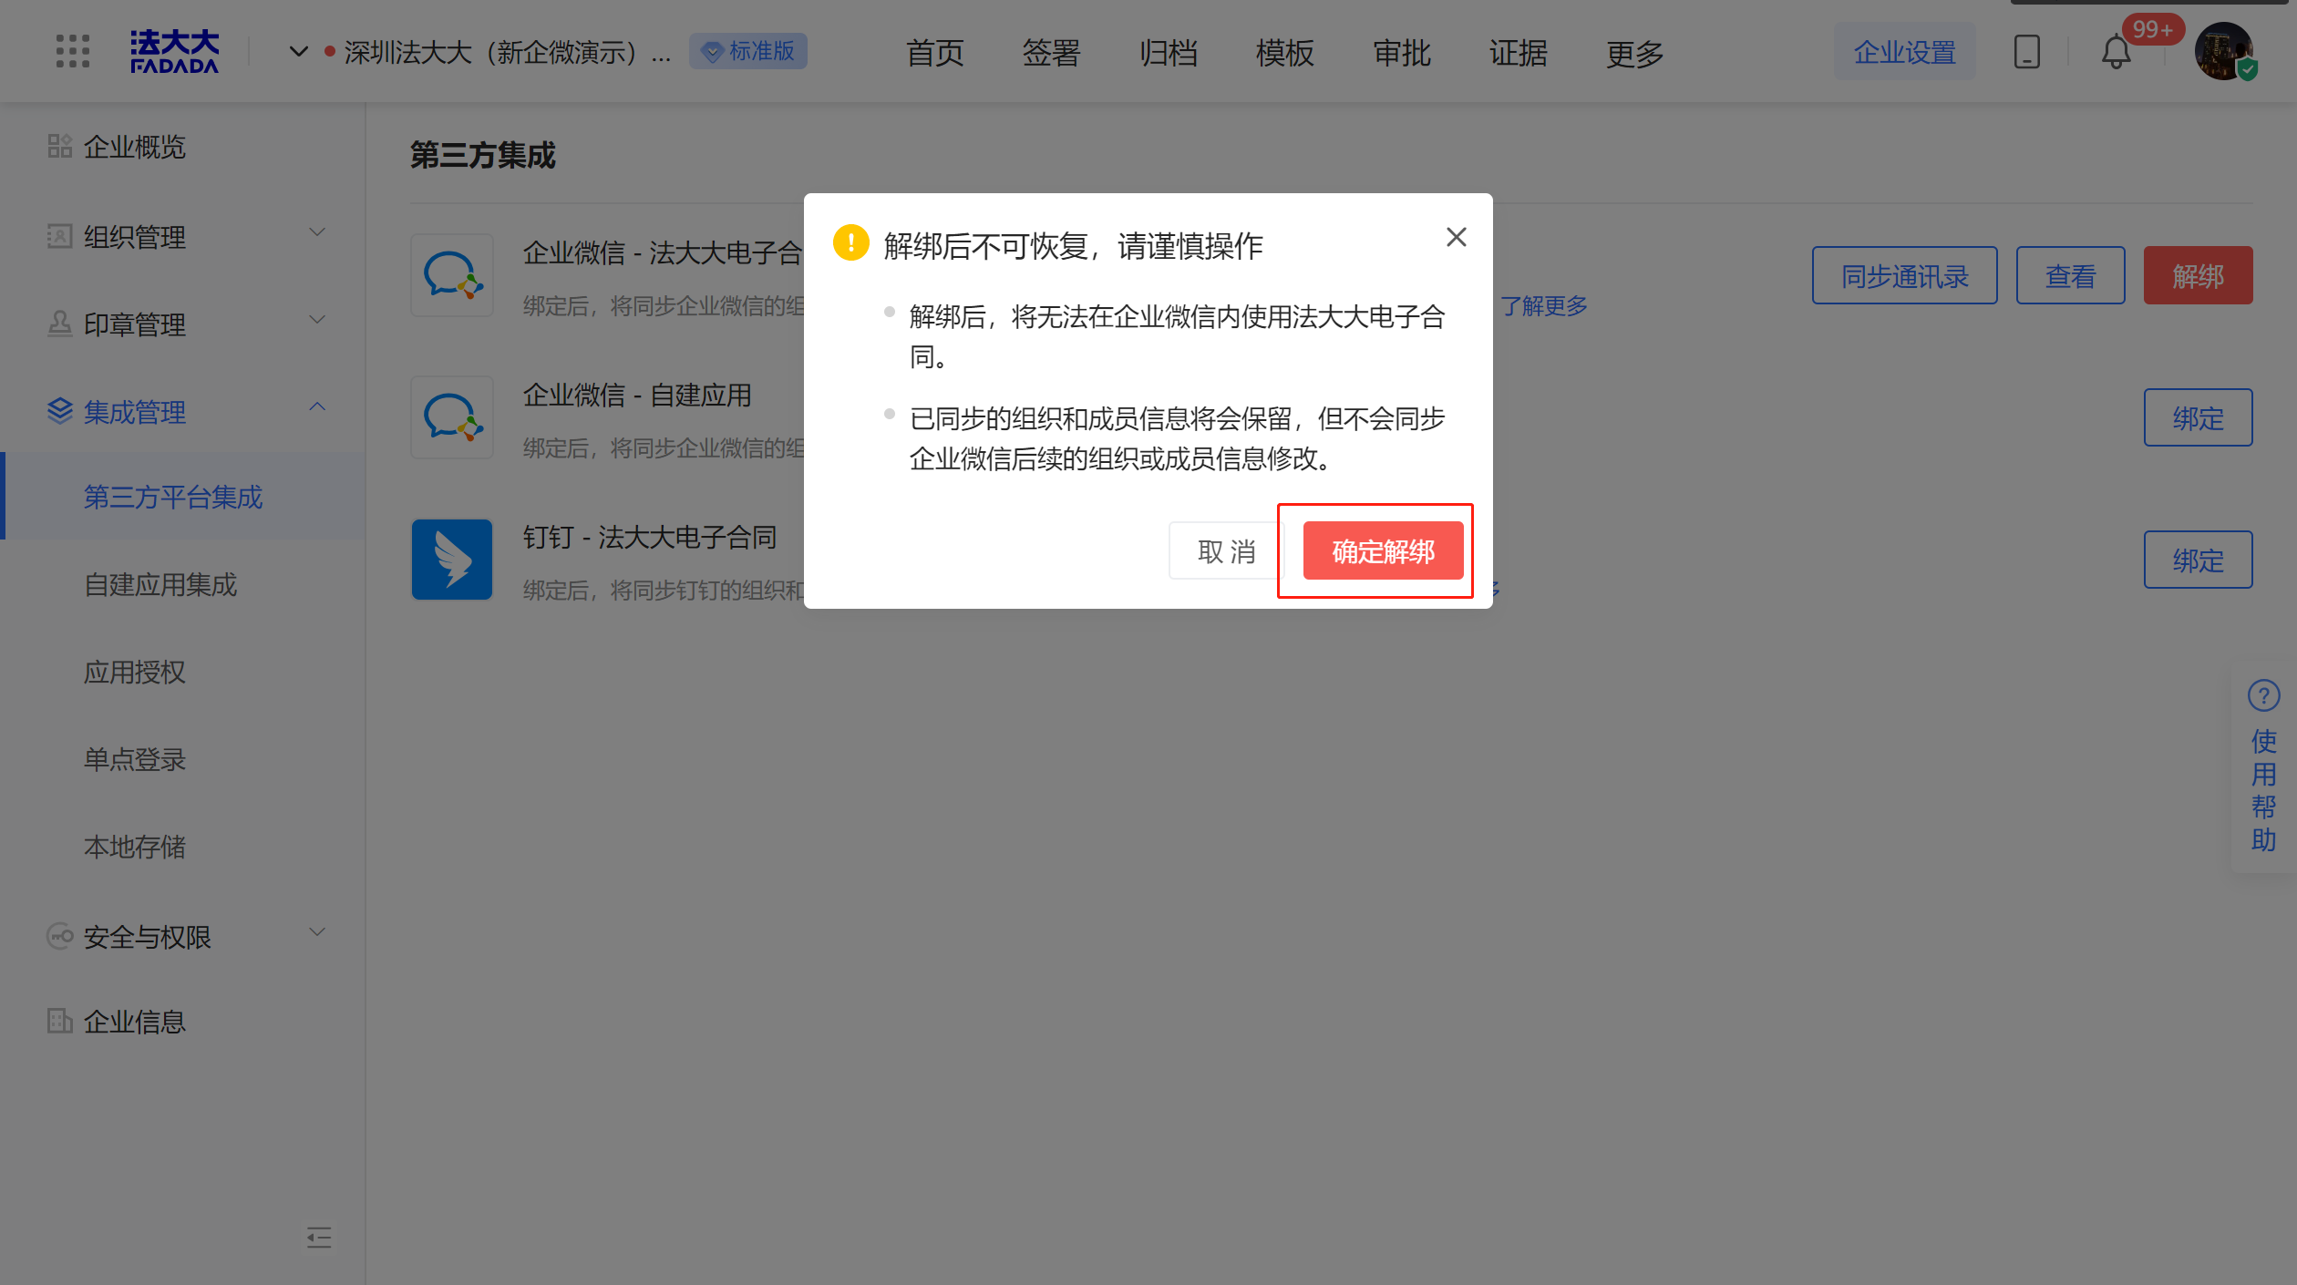Open the 归档 menu
The height and width of the screenshot is (1285, 2297).
click(x=1168, y=53)
